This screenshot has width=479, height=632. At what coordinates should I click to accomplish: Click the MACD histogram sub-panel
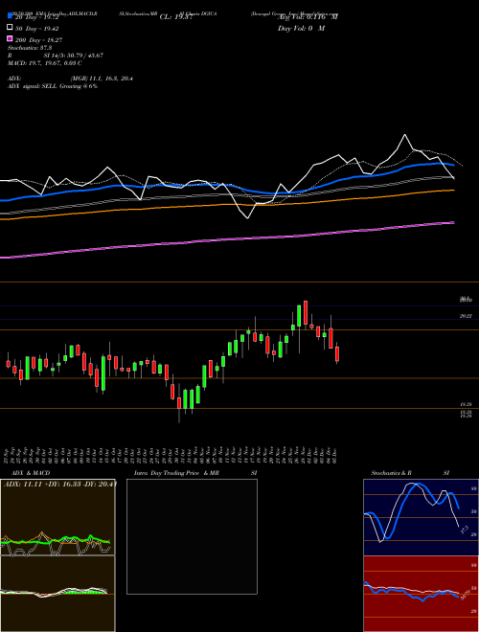pos(57,594)
